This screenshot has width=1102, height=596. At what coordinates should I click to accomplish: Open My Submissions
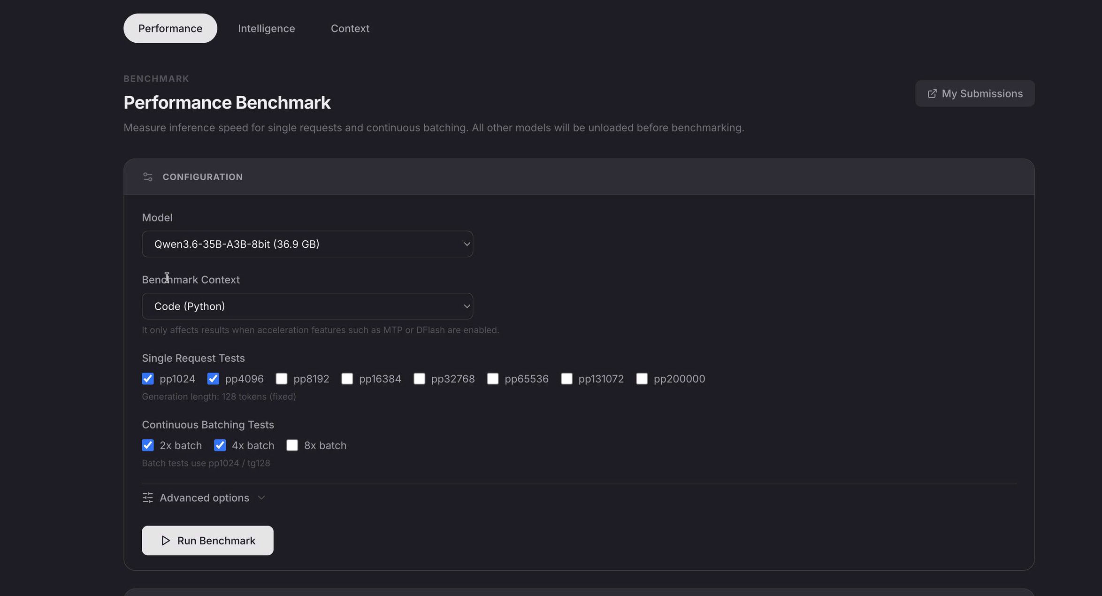point(975,93)
